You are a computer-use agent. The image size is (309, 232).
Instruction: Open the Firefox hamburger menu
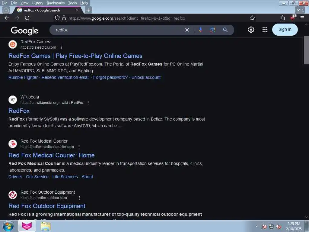pyautogui.click(x=302, y=18)
